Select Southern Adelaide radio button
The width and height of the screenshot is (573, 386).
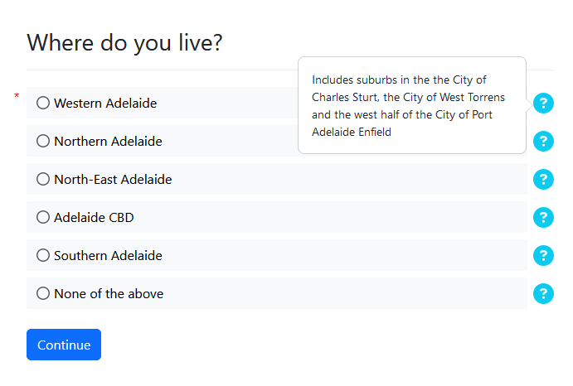click(43, 256)
